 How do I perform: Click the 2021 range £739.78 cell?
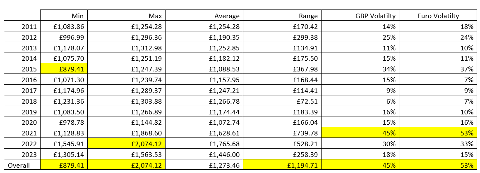click(x=282, y=133)
